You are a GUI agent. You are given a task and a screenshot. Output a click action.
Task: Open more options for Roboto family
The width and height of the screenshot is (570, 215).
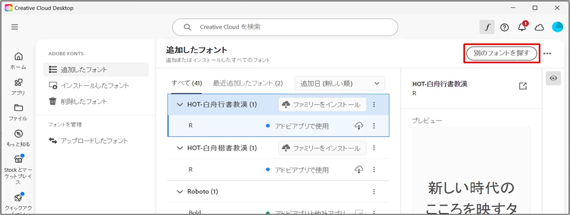pos(374,191)
